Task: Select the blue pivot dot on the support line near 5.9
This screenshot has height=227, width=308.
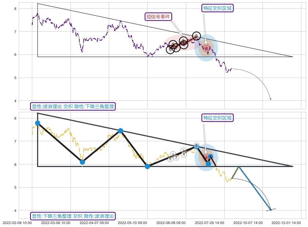Action: tap(147, 166)
